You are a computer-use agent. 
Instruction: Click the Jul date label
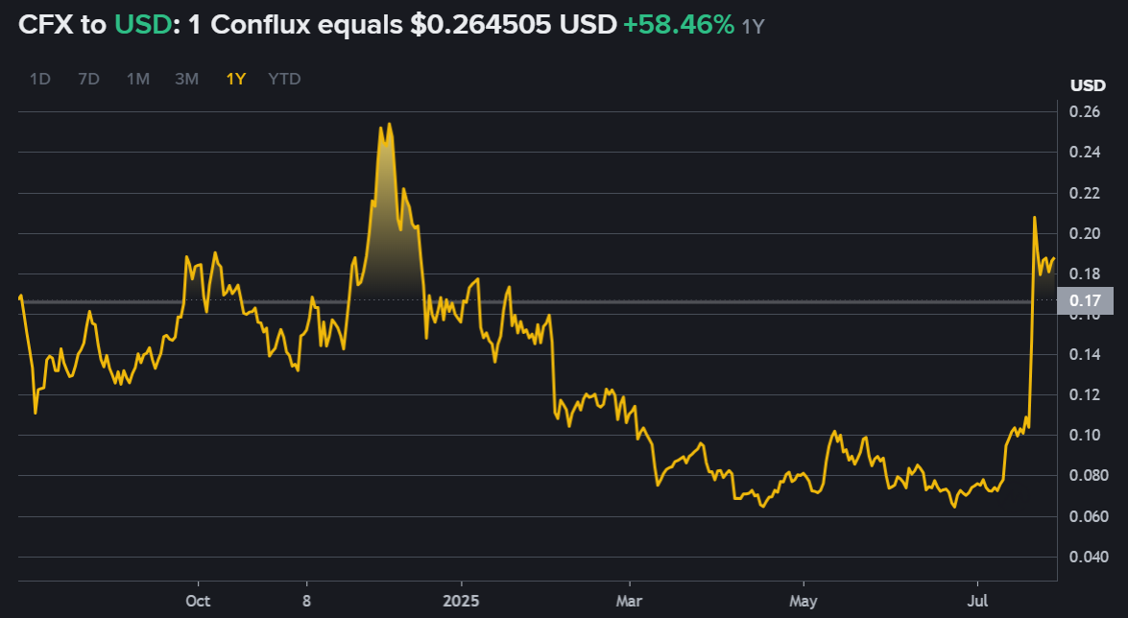pos(977,601)
